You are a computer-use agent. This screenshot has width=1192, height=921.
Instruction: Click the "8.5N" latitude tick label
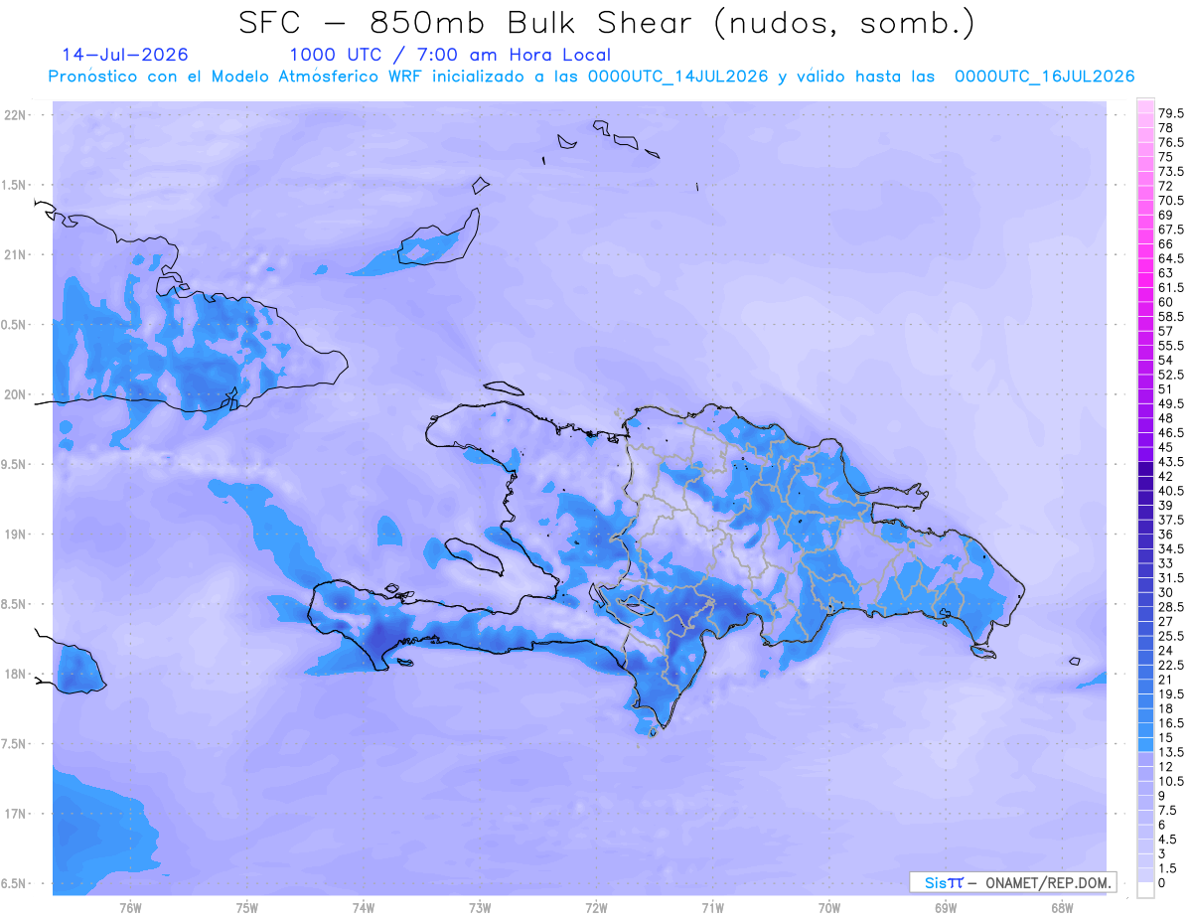click(14, 604)
